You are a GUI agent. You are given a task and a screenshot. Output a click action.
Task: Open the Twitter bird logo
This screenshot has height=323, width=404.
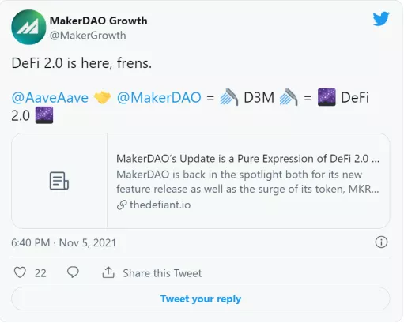click(381, 19)
